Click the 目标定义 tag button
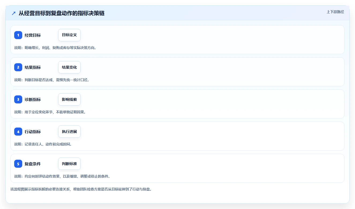The height and width of the screenshot is (209, 355). pyautogui.click(x=69, y=35)
